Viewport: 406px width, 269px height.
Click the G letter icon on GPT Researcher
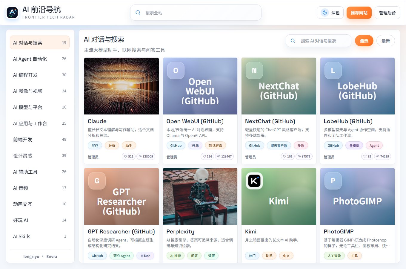[97, 181]
